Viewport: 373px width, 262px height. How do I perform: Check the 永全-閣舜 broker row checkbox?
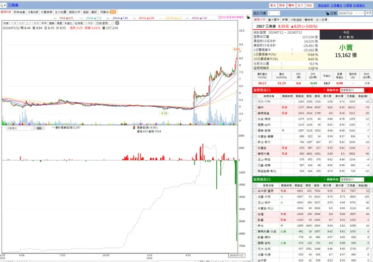[255, 119]
